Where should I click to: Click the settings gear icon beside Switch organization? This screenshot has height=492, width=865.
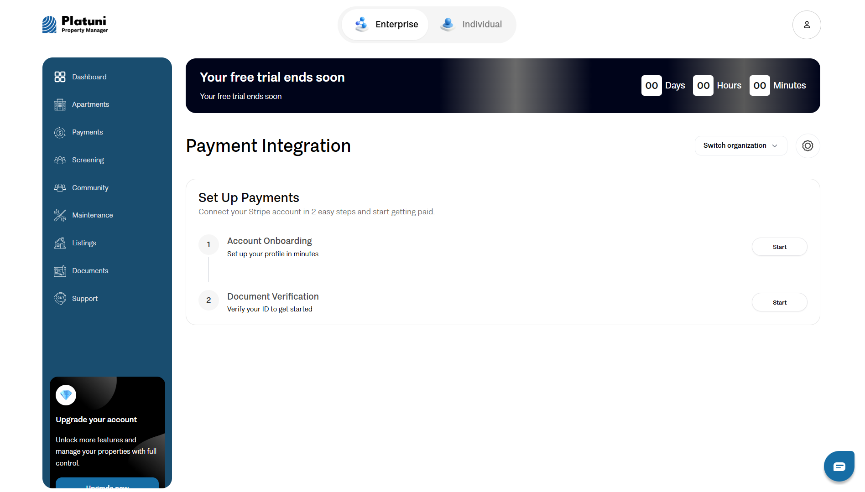(808, 146)
